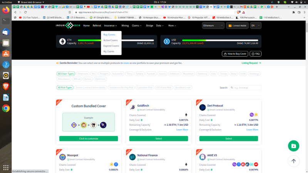Choose Buy Covers from Insurance menu
The width and height of the screenshot is (308, 173).
click(109, 35)
